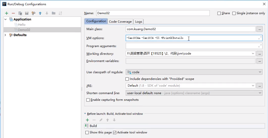
Task: Remove the selected configuration with the minus icon
Action: point(13,13)
